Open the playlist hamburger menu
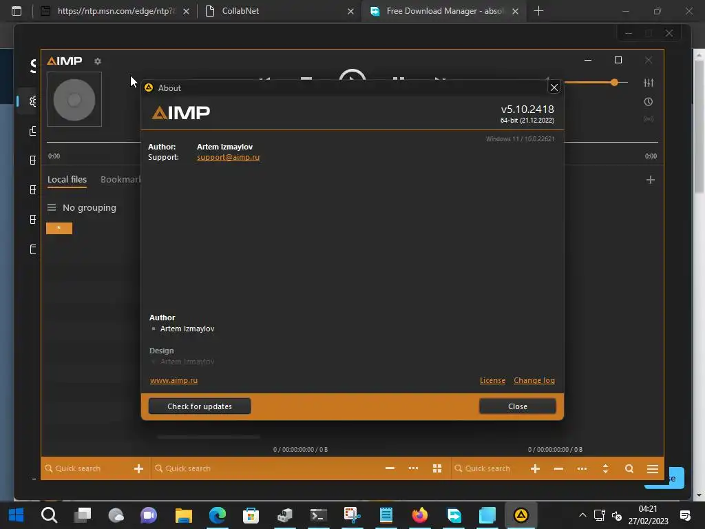The width and height of the screenshot is (705, 529). pos(653,468)
